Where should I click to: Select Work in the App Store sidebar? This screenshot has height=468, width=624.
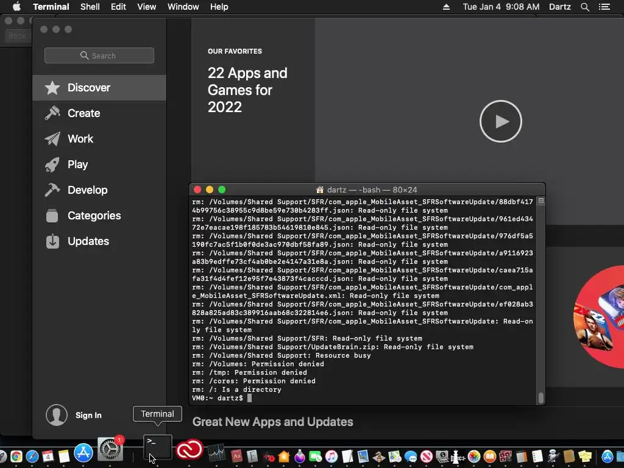(99, 139)
